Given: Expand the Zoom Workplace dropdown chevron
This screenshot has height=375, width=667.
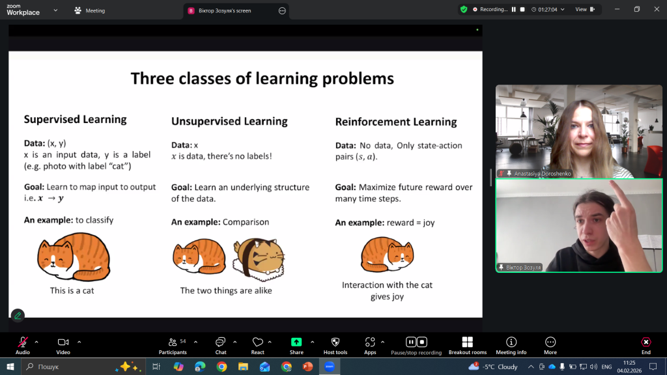Looking at the screenshot, I should point(55,10).
